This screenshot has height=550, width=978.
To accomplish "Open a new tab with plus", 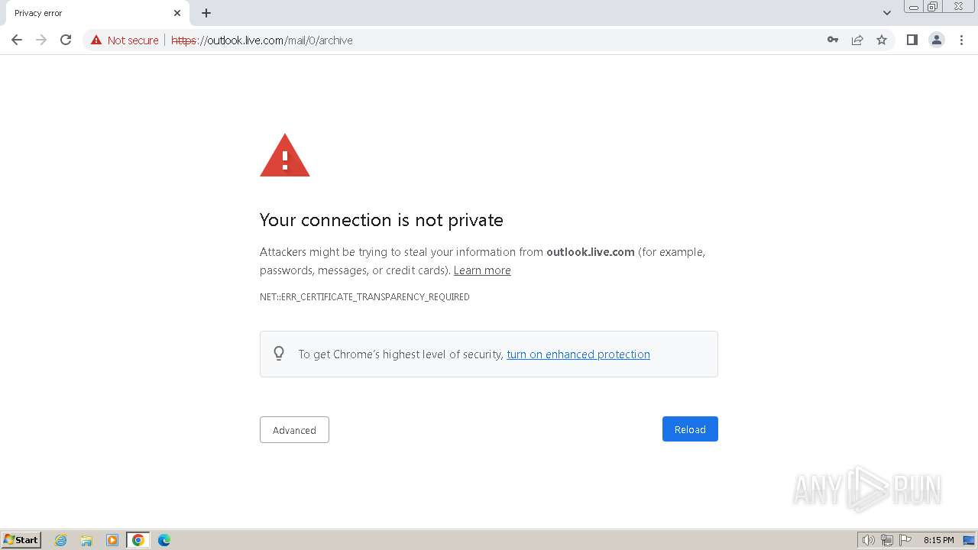I will 206,13.
